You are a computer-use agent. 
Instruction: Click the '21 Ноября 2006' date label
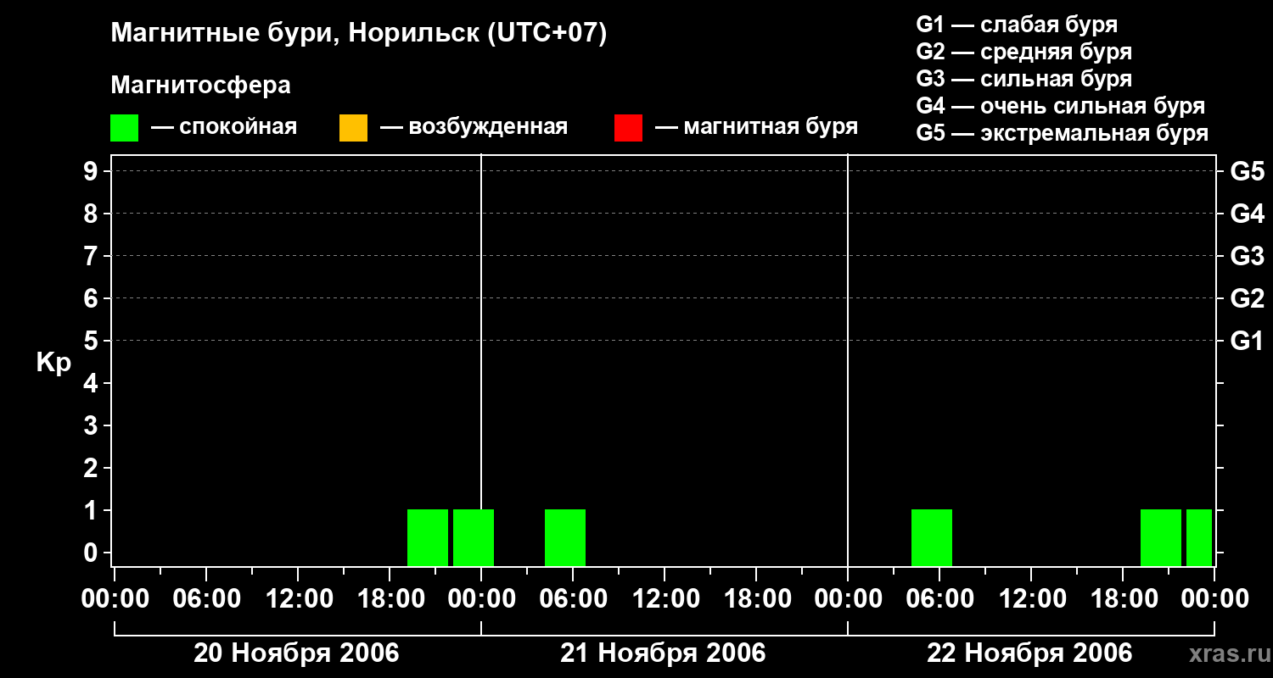(663, 653)
